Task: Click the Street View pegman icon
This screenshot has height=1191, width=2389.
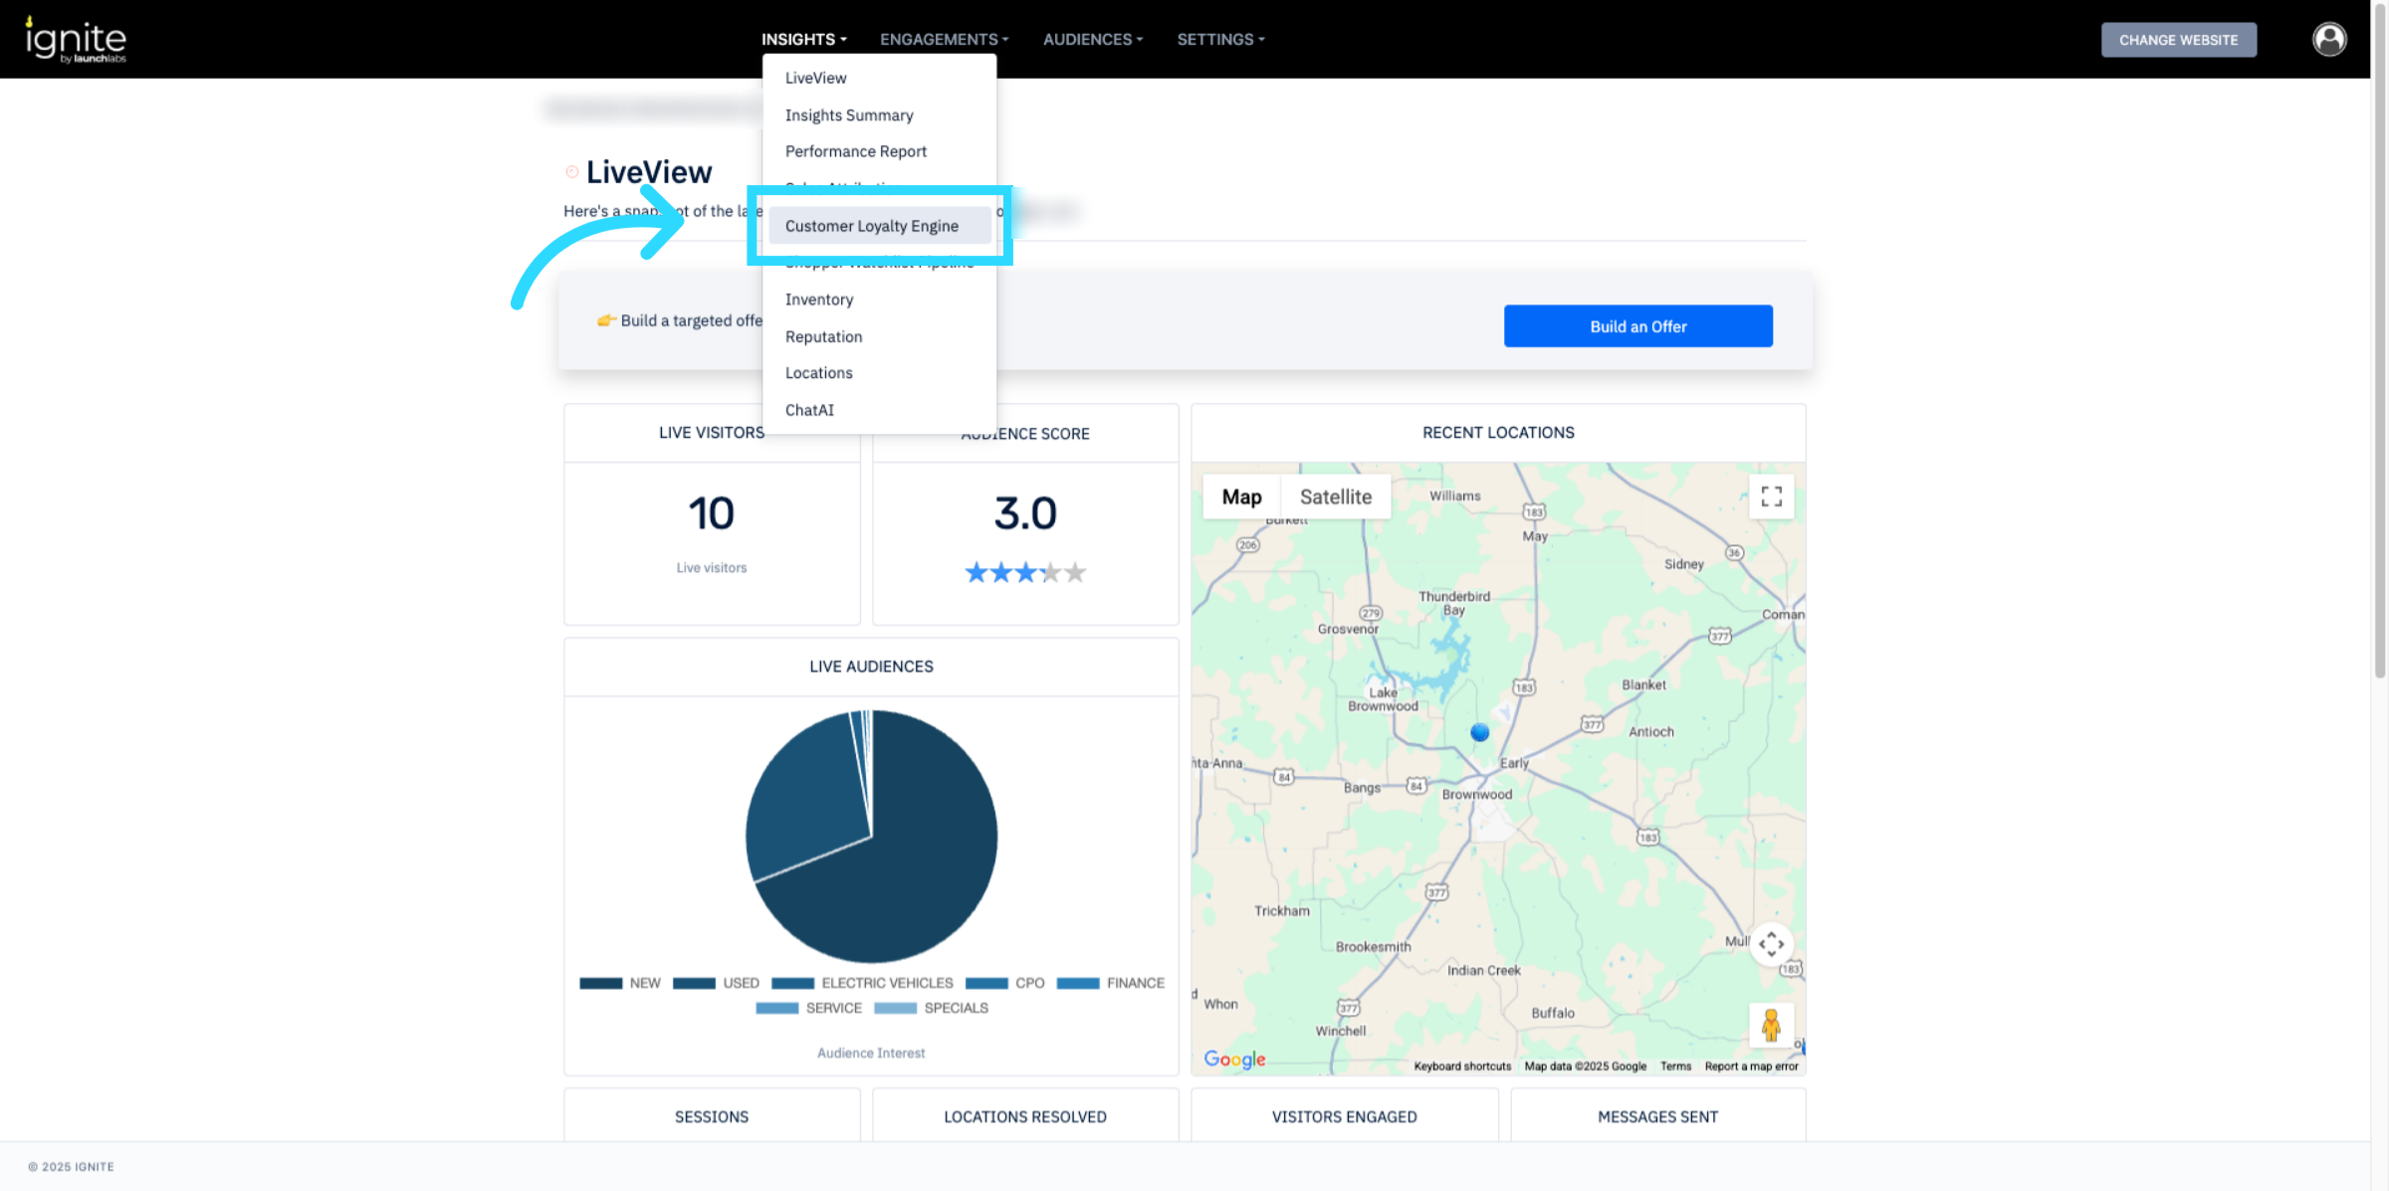Action: [1771, 1025]
